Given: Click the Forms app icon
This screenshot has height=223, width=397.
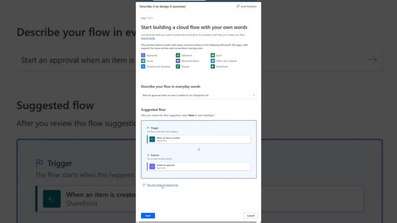Looking at the screenshot, I should coord(143,61).
